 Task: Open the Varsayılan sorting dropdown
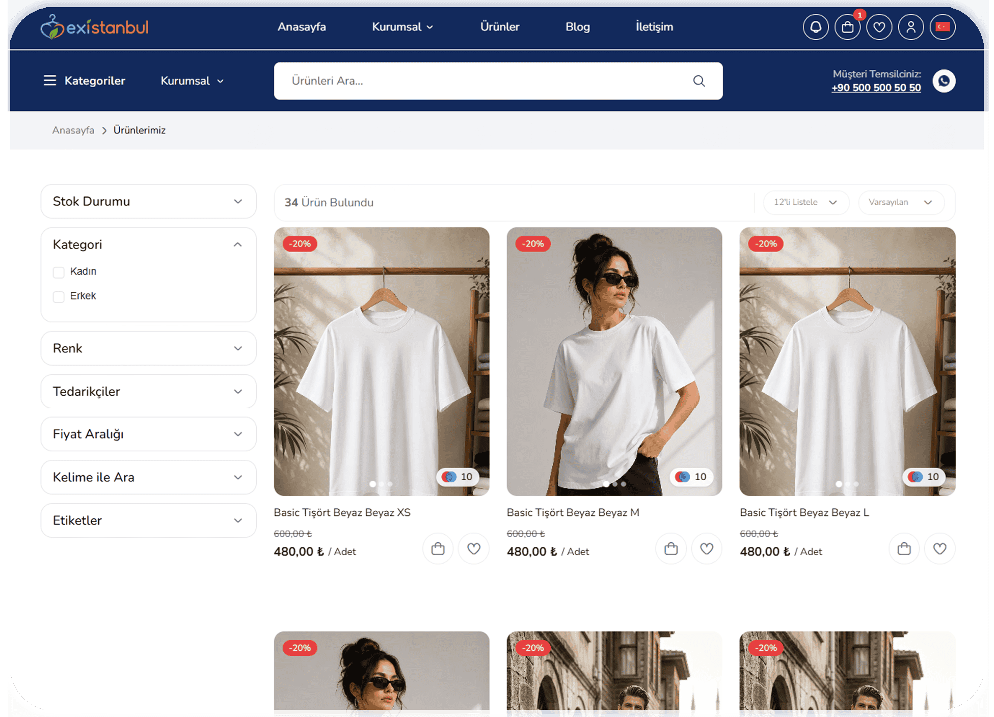[x=901, y=202]
